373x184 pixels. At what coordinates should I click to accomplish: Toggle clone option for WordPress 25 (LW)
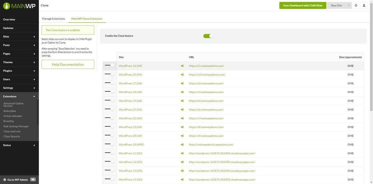point(109,74)
